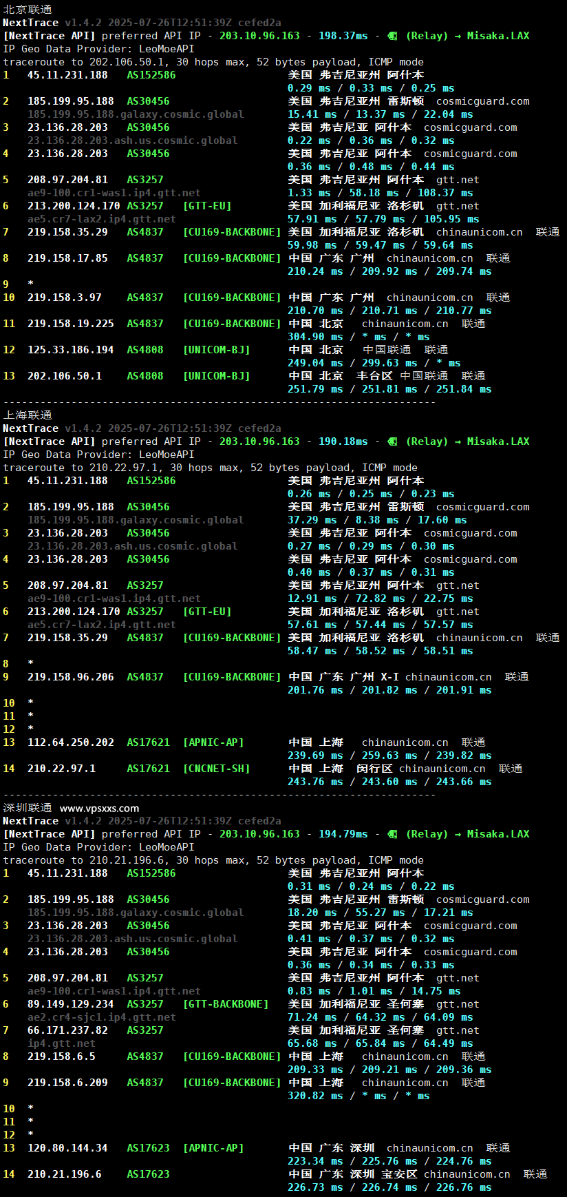Select latency '210.24 ms / 209.92 ms / 209.74 ms'
The height and width of the screenshot is (1197, 567).
pos(389,271)
